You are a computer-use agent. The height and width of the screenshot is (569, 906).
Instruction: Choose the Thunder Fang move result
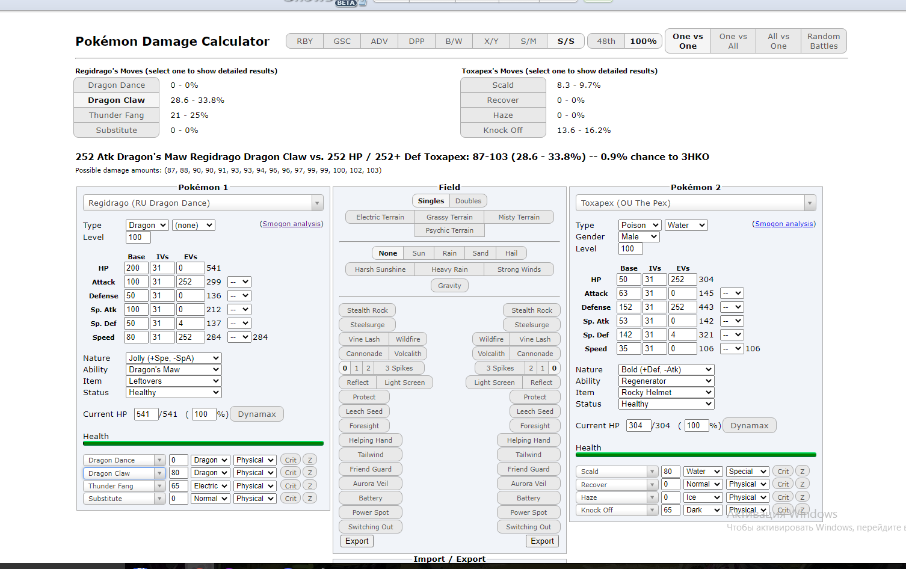(116, 115)
